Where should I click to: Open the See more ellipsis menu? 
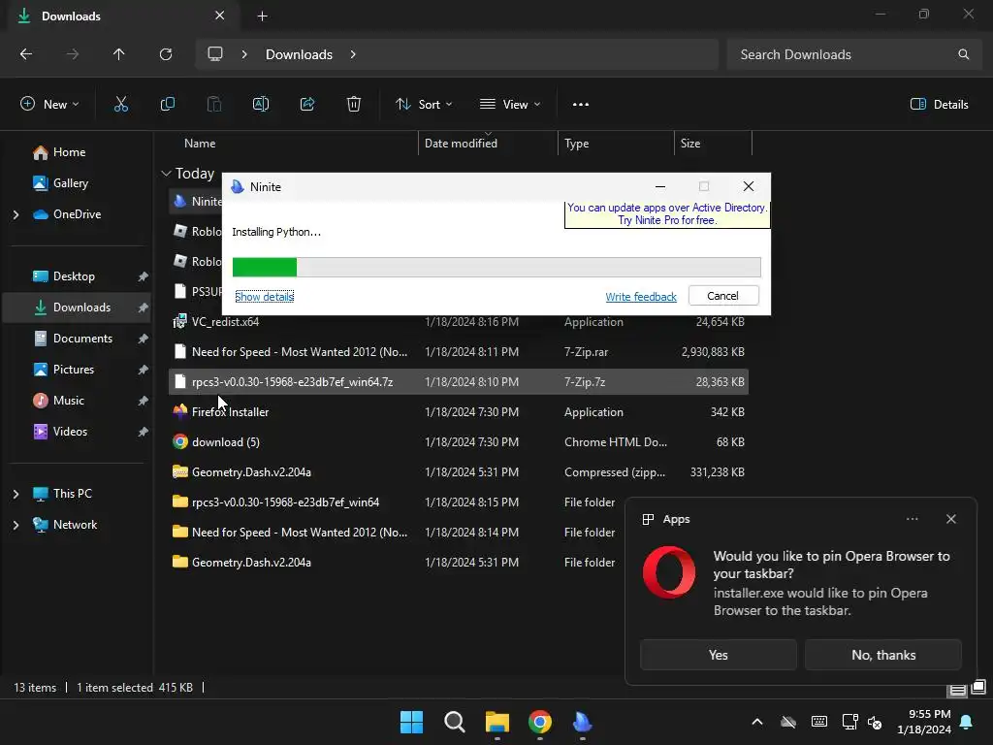point(581,105)
